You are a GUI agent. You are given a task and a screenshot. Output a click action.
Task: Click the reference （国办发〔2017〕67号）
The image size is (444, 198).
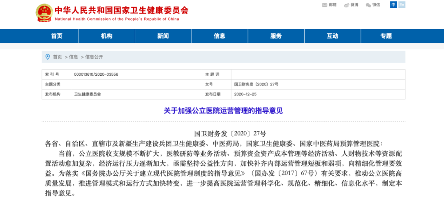(285, 174)
